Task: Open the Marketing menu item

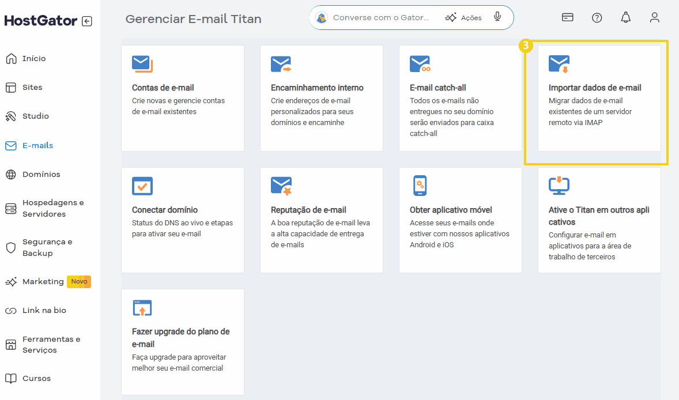Action: [43, 282]
